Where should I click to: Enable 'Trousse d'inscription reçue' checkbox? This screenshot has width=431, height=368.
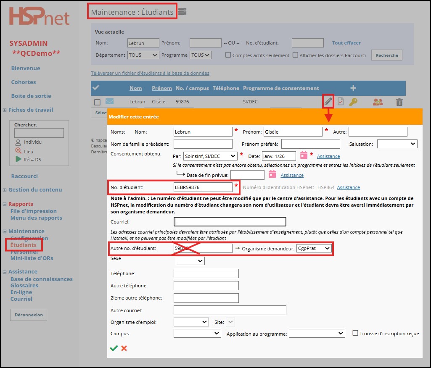[355, 333]
